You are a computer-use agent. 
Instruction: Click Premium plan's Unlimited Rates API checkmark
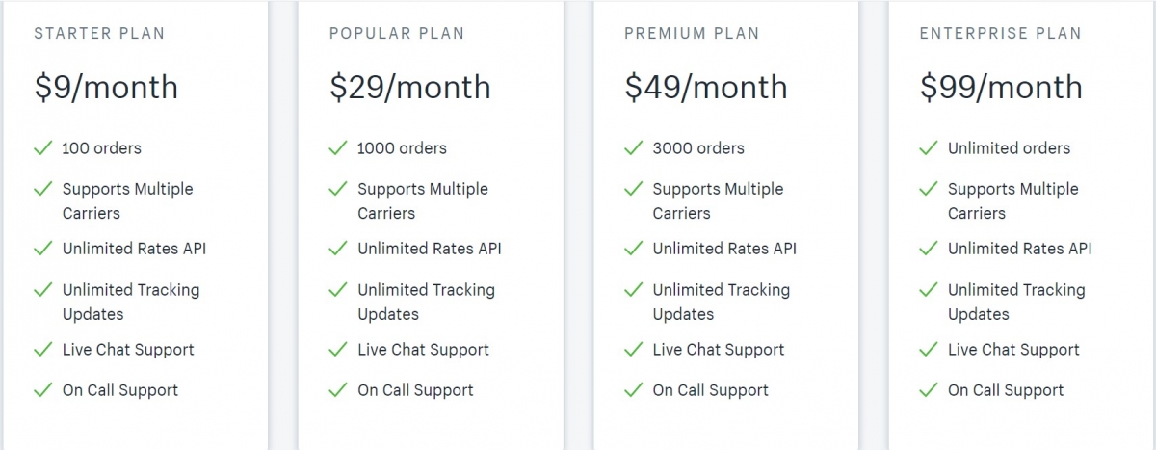633,249
